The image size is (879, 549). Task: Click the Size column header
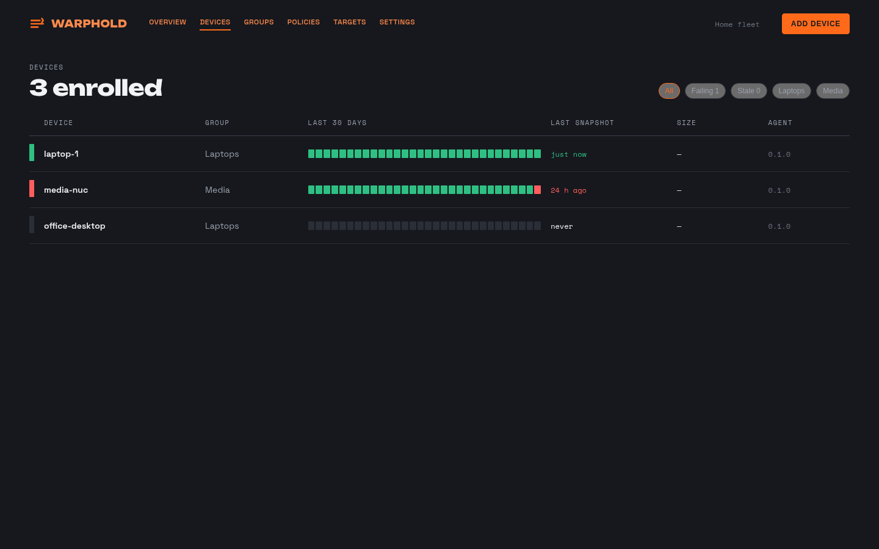coord(686,123)
